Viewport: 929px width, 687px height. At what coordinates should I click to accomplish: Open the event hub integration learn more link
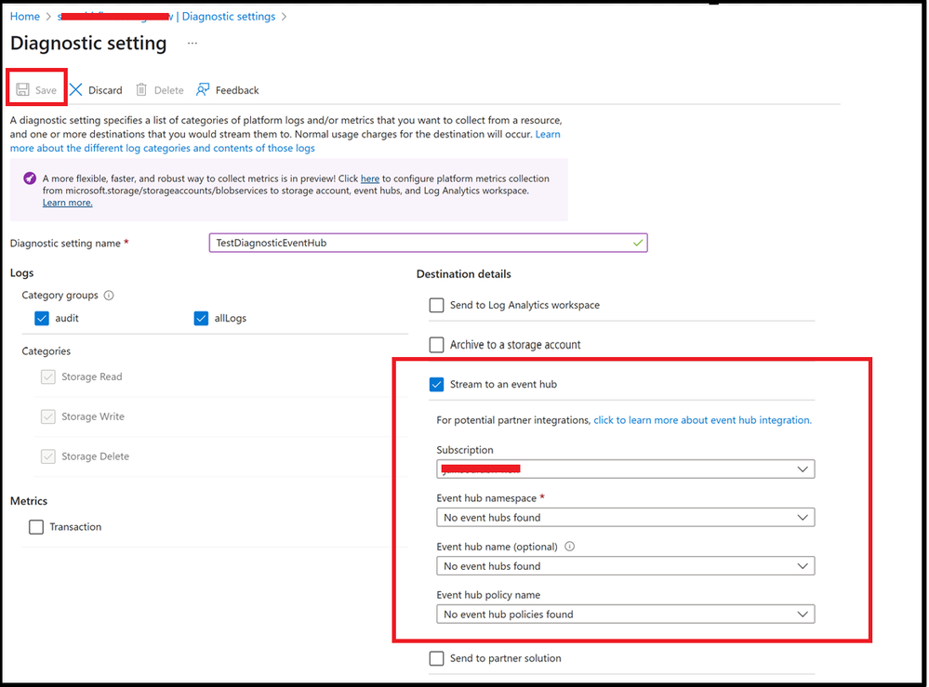point(702,420)
